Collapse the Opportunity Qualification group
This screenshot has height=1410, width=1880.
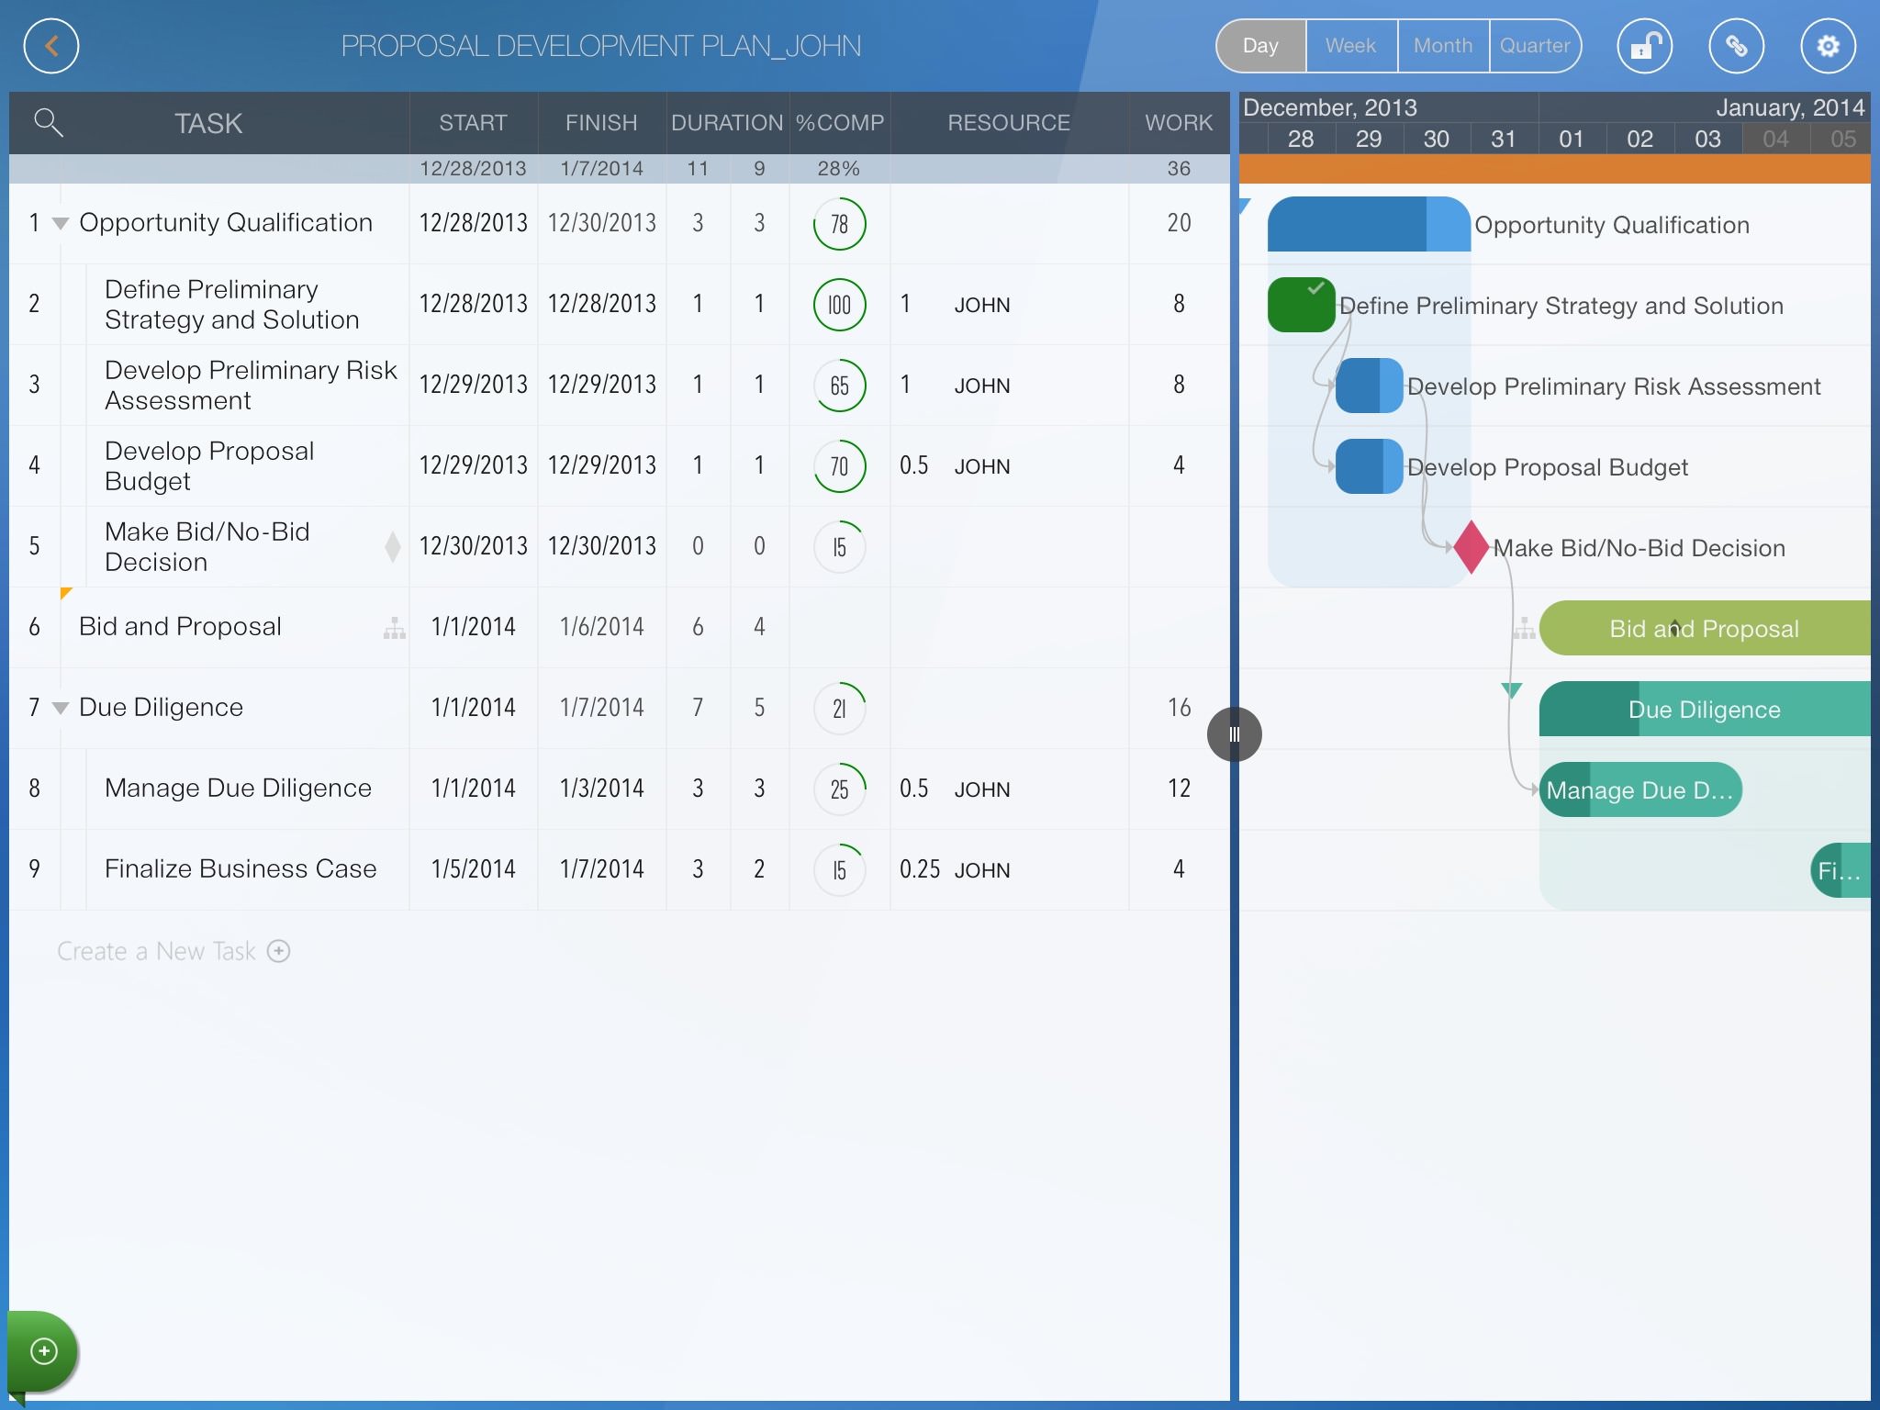(61, 223)
